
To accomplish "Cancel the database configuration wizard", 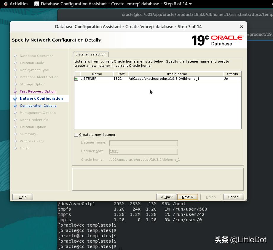I will pyautogui.click(x=234, y=197).
